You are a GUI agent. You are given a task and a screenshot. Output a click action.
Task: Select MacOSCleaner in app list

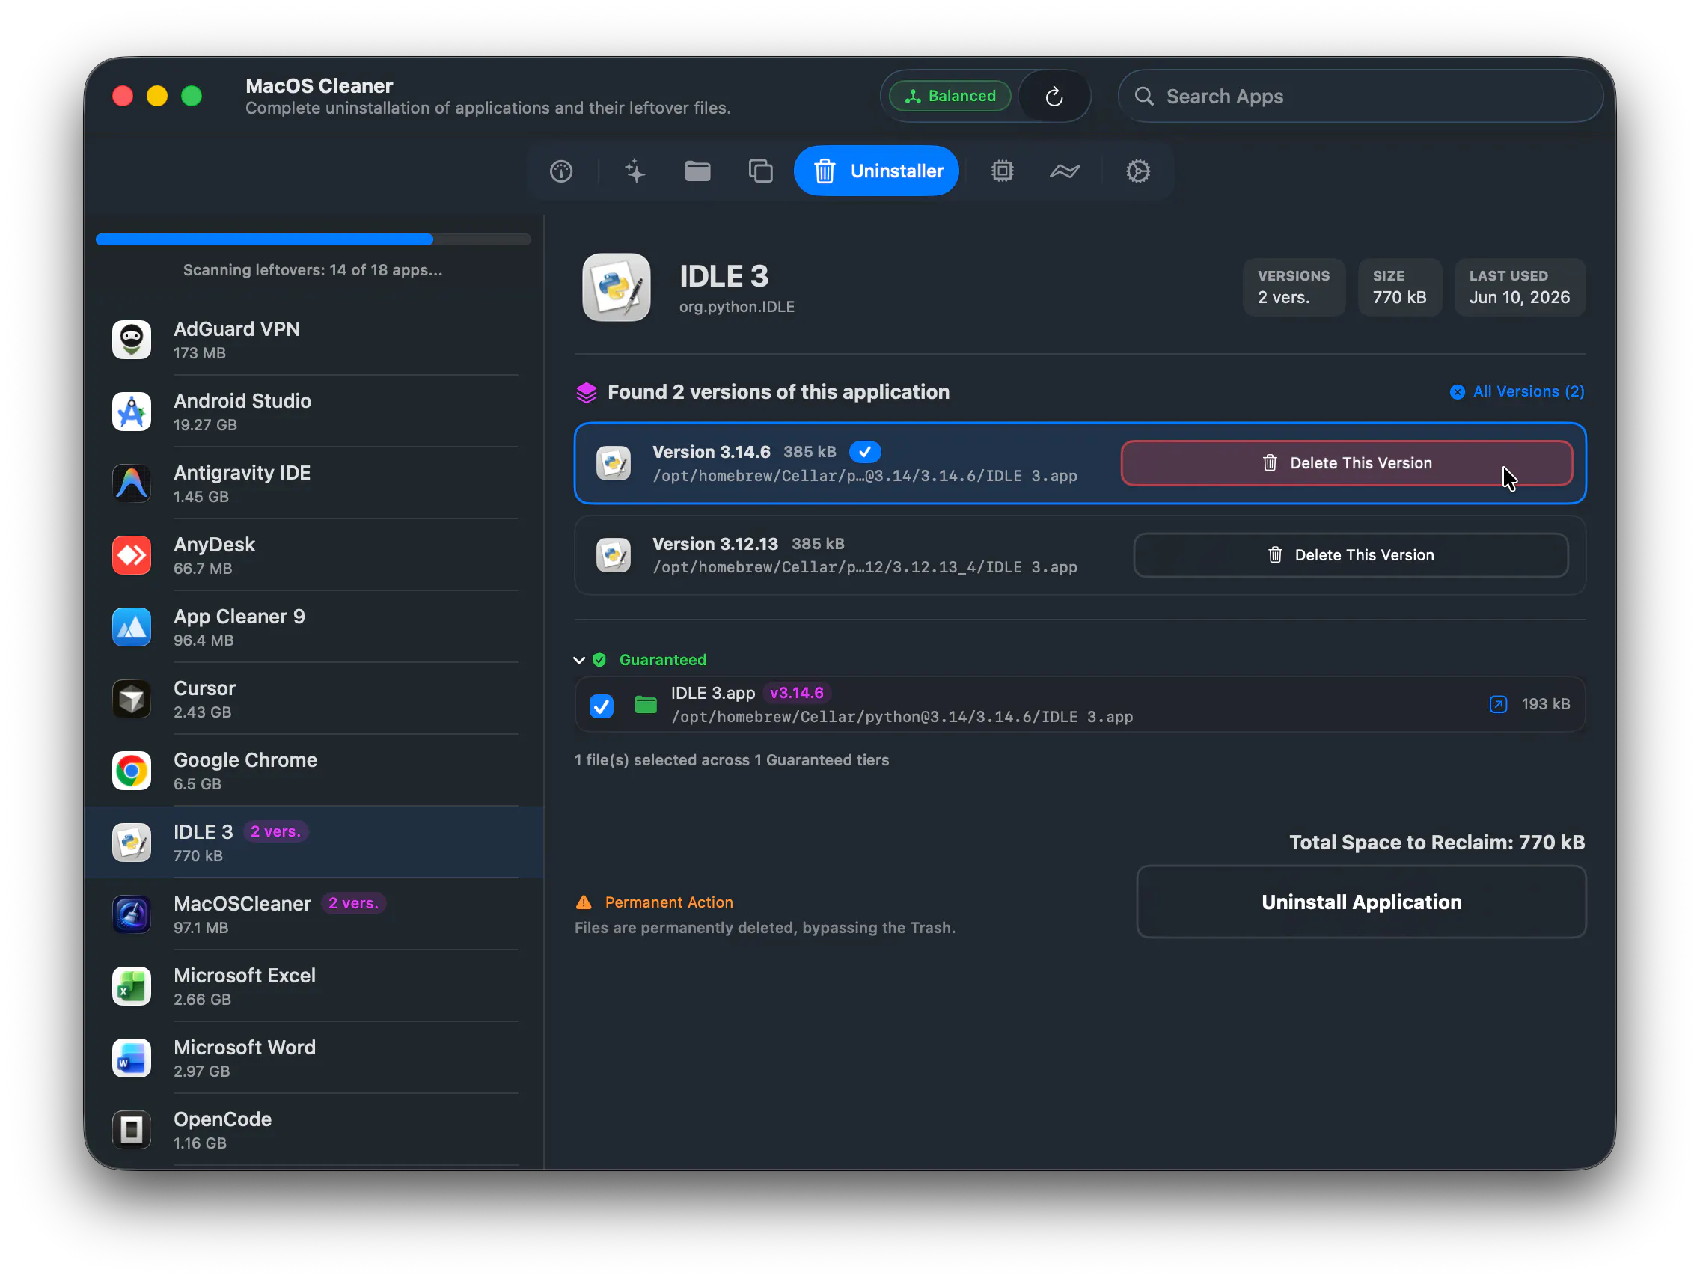click(315, 914)
